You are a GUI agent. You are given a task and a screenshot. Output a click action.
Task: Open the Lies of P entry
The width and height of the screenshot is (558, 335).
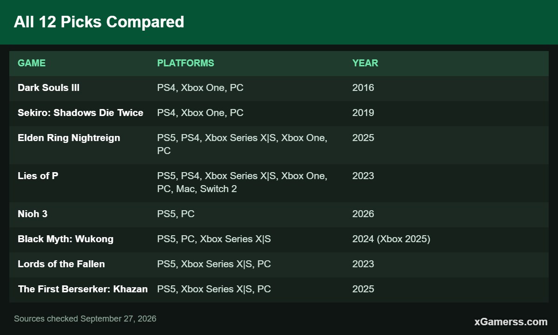(x=38, y=176)
